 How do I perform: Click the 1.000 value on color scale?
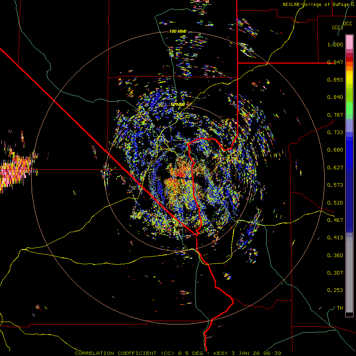click(x=335, y=44)
